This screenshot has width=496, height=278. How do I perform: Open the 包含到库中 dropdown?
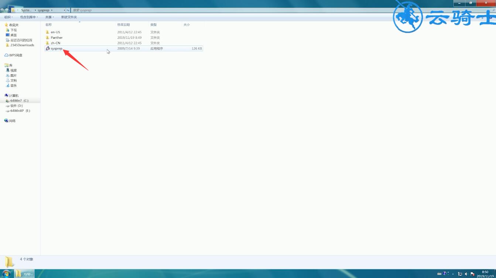[29, 17]
